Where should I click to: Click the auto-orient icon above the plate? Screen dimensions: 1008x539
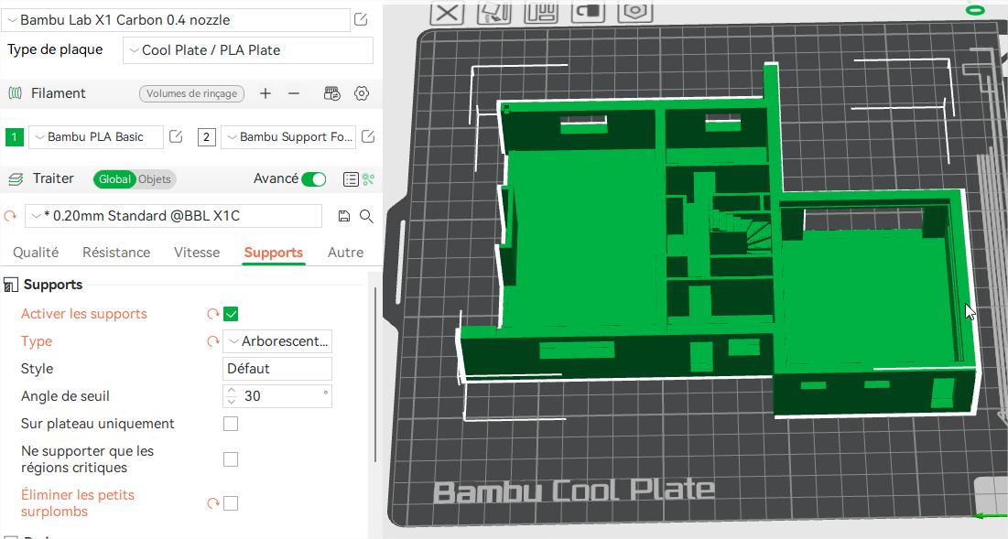(x=493, y=13)
